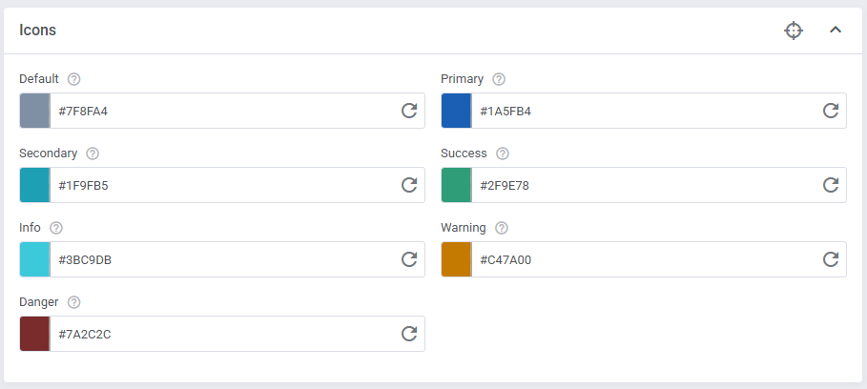Pick the Warning orange color swatch
867x389 pixels.
(456, 259)
